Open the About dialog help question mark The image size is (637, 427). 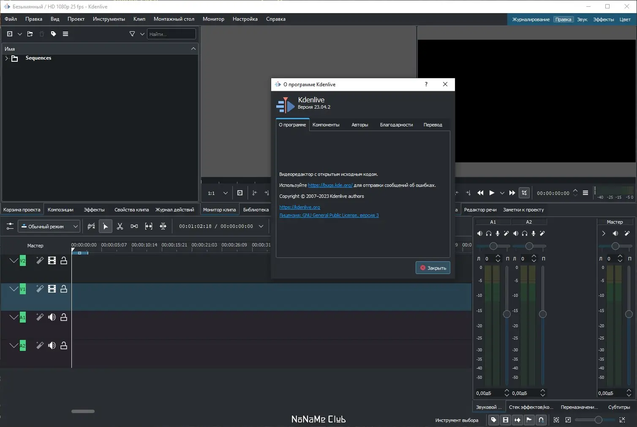click(x=426, y=84)
